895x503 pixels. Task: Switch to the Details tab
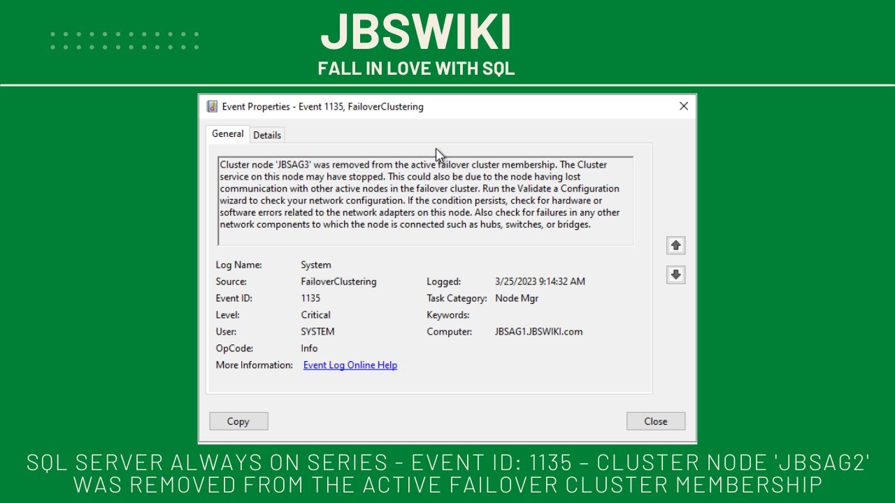point(267,135)
